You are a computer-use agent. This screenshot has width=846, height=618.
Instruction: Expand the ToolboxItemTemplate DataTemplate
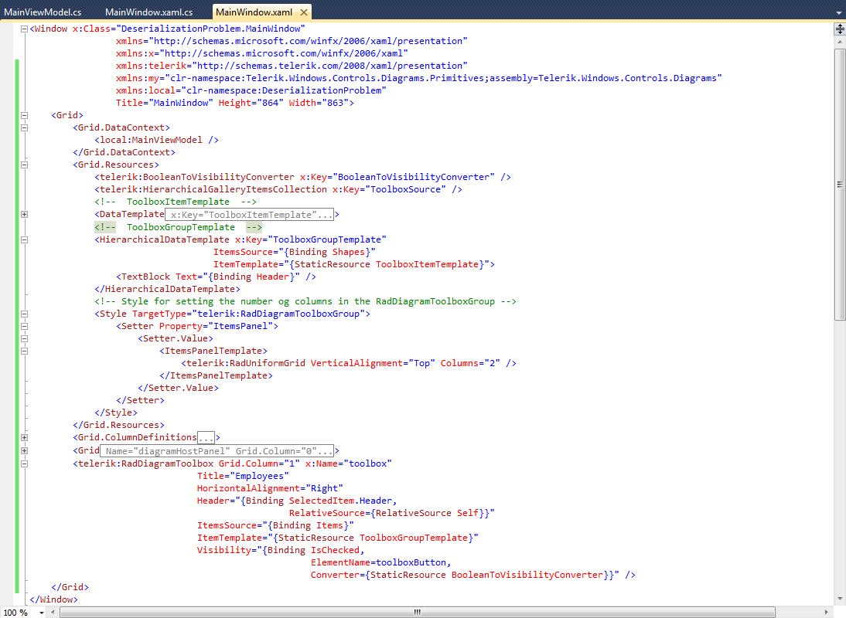24,215
